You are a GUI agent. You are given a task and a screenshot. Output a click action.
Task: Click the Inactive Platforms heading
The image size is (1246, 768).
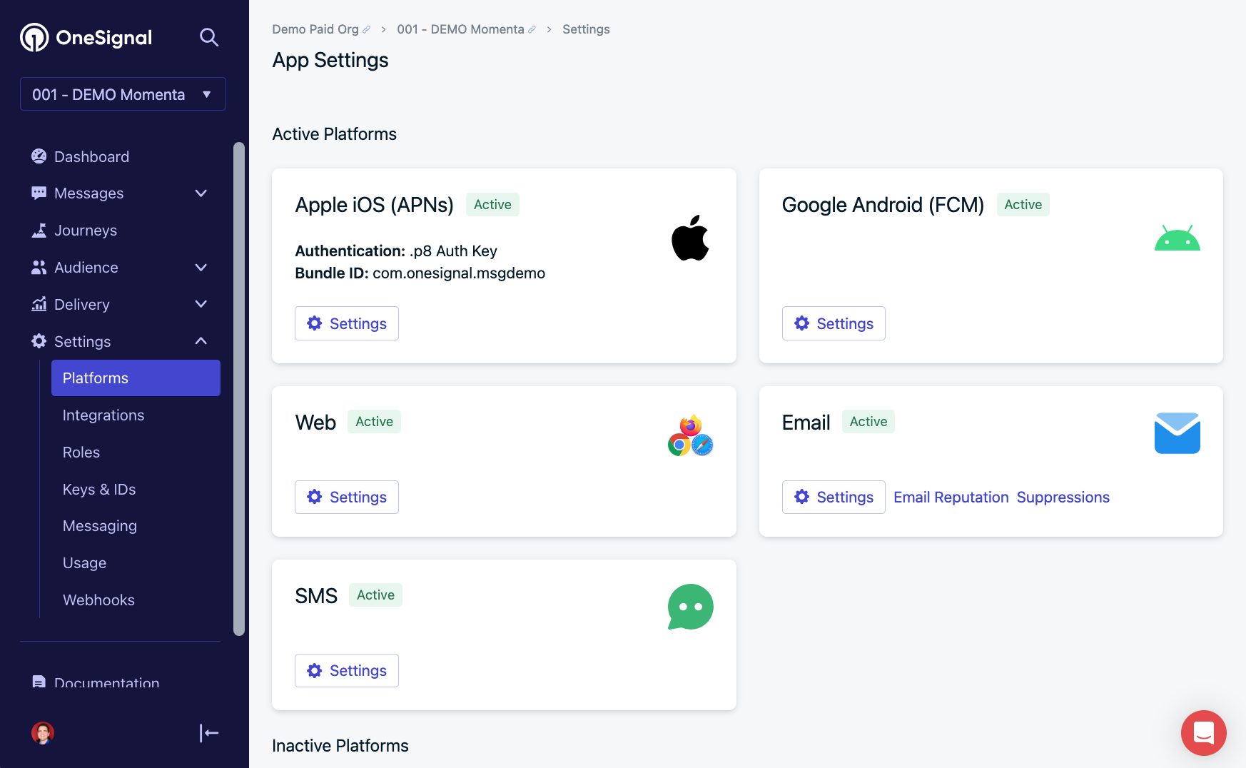[340, 746]
